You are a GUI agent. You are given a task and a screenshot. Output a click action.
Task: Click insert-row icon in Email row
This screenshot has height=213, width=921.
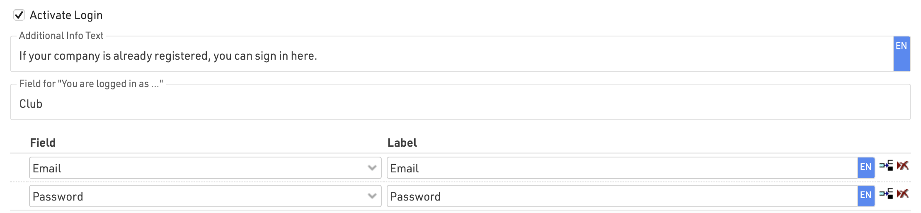(x=886, y=166)
